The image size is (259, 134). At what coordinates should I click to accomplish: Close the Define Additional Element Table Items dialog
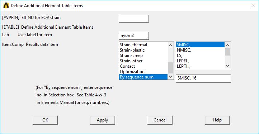[x=253, y=6]
